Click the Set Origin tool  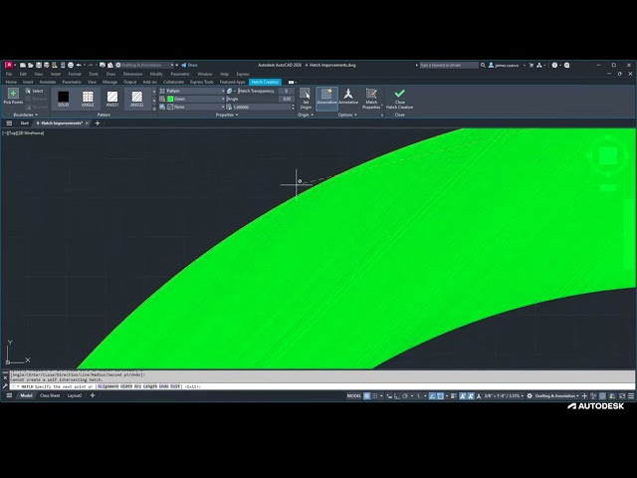click(x=306, y=99)
